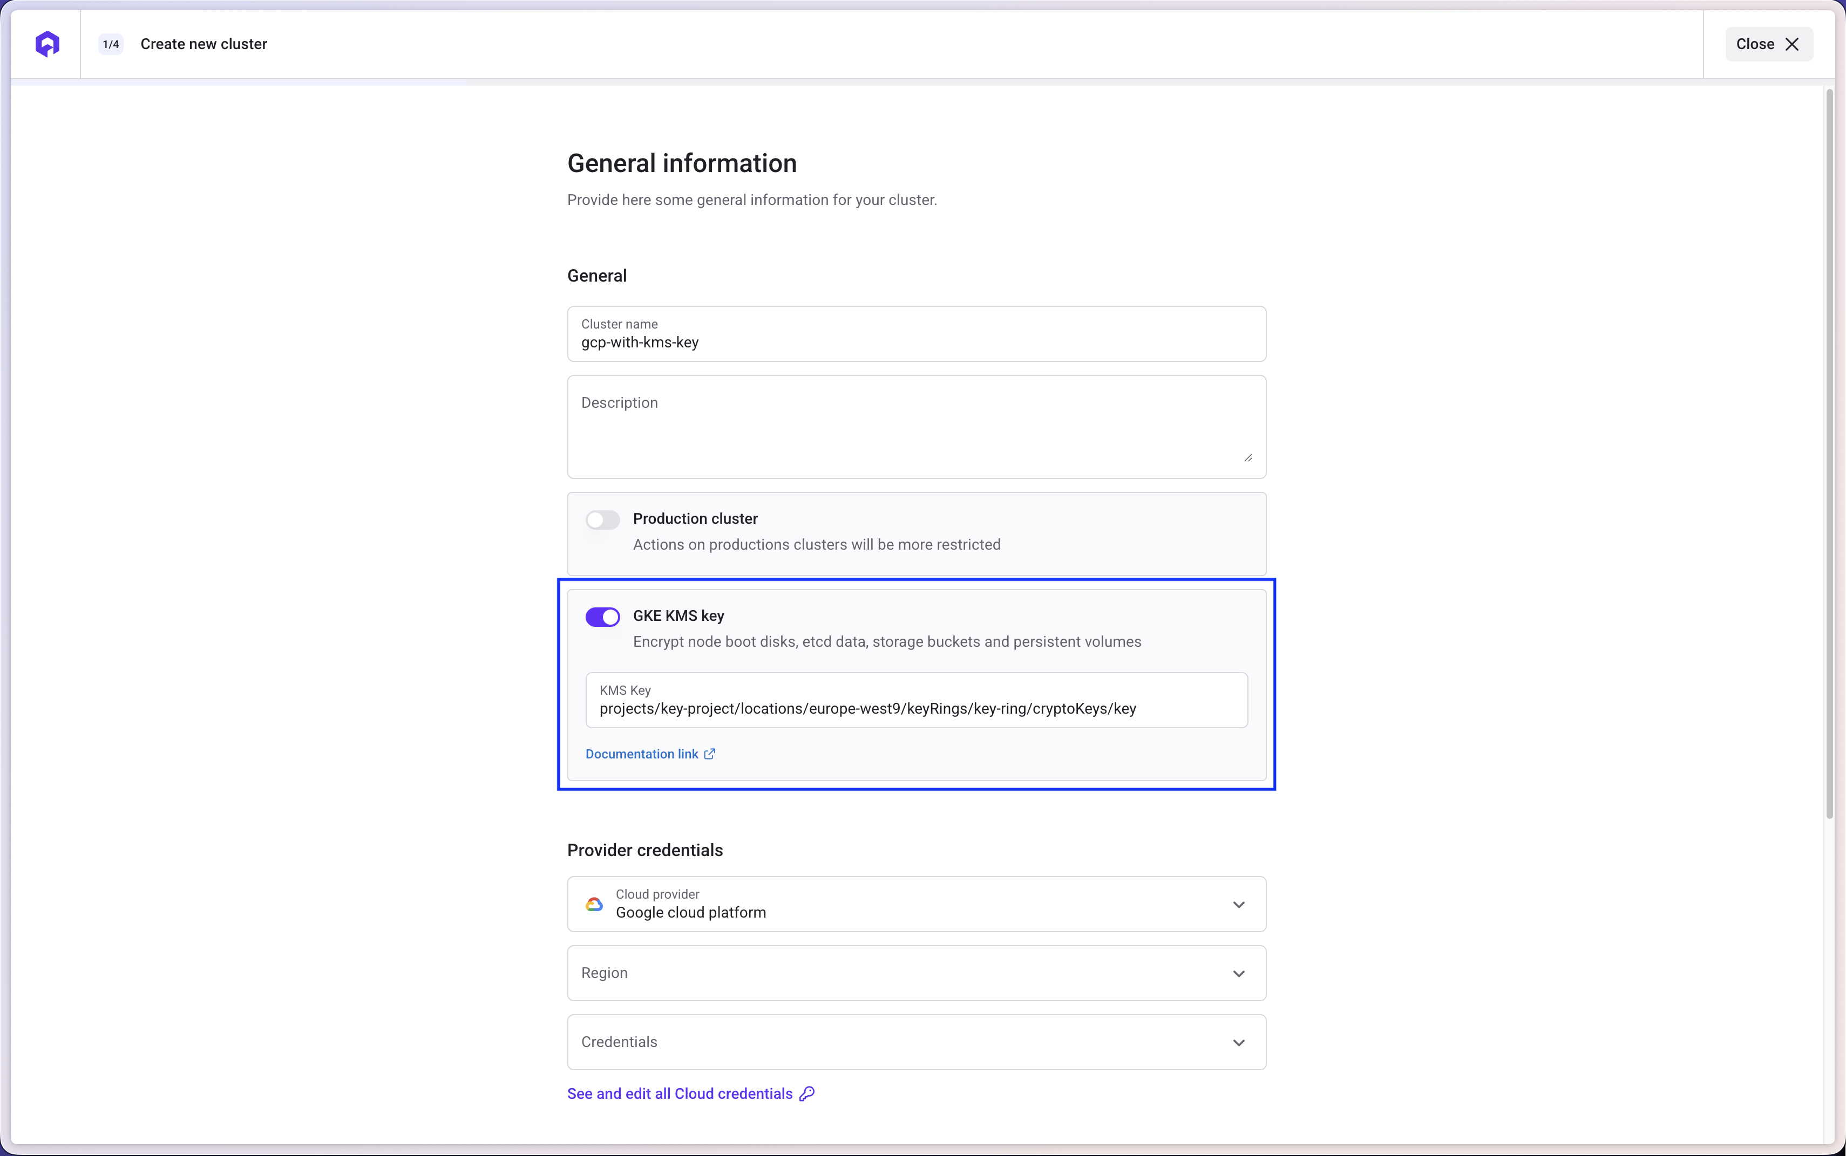Close the create cluster wizard

[1768, 44]
